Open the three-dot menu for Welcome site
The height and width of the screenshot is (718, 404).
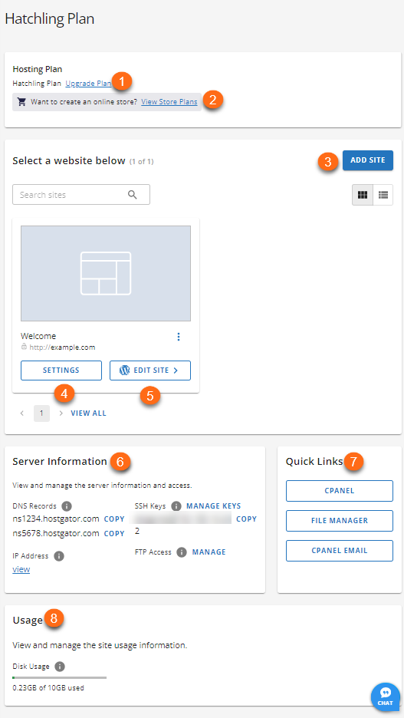point(179,337)
